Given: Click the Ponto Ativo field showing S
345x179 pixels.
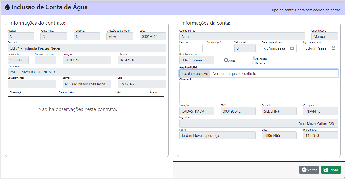Looking at the screenshot, I should tap(54, 36).
